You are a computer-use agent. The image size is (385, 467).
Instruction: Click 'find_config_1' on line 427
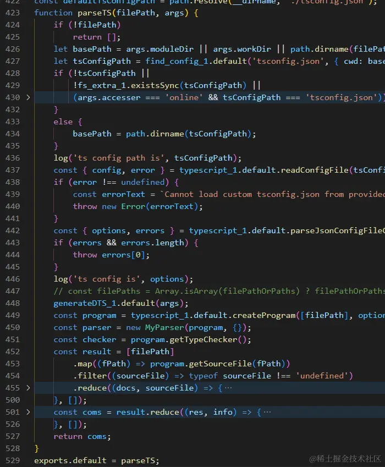[177, 61]
